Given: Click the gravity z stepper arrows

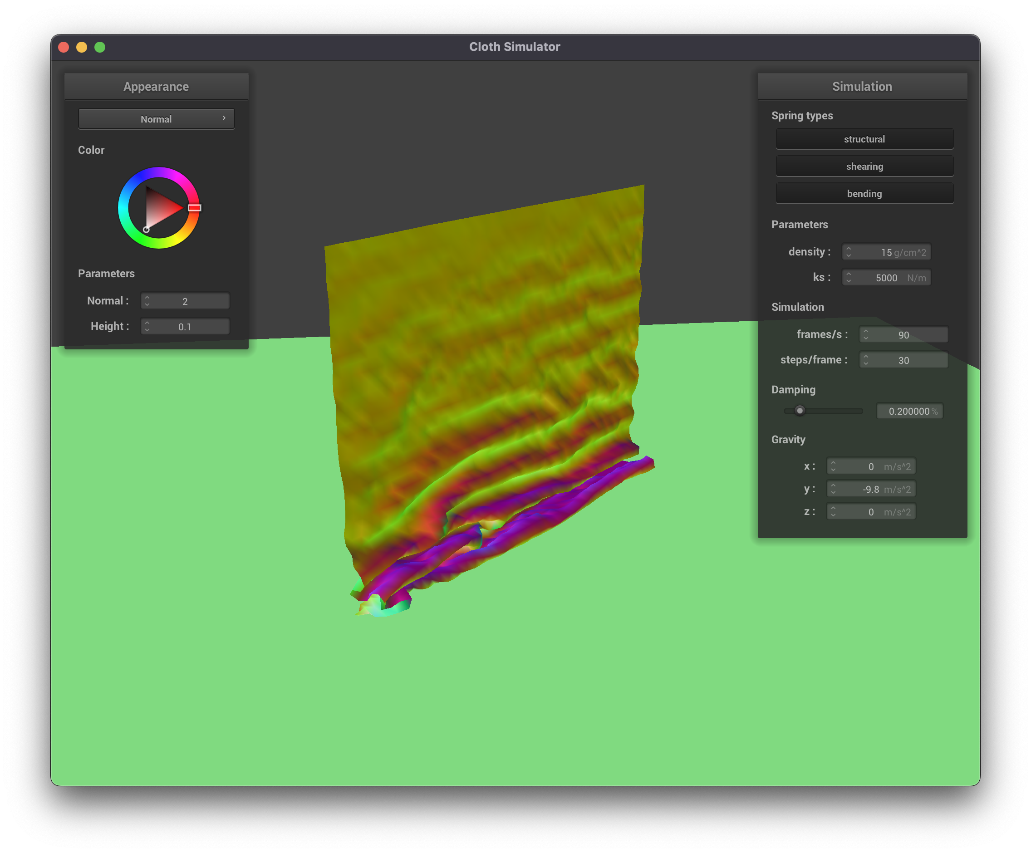Looking at the screenshot, I should (x=833, y=512).
